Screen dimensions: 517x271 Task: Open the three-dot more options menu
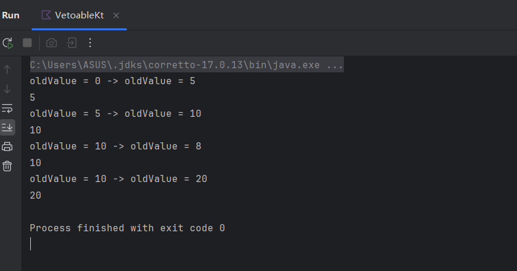[90, 43]
